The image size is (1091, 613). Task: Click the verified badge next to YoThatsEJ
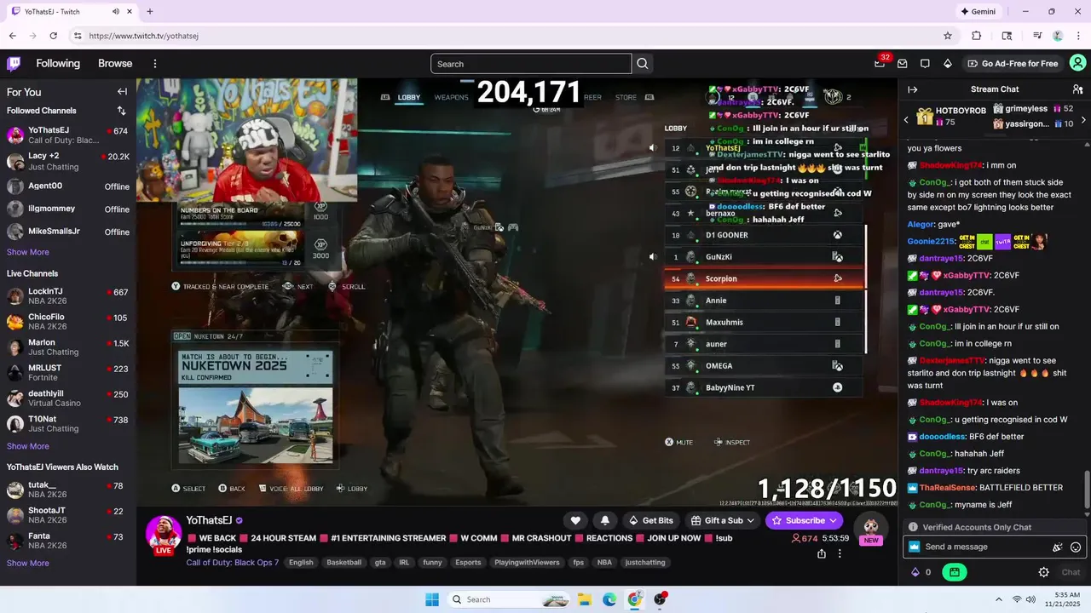point(240,520)
